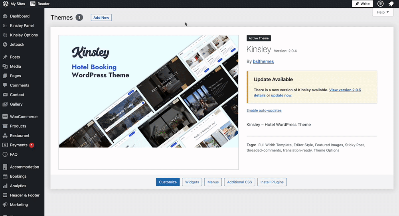Click the Analytics bar chart icon

(5, 186)
